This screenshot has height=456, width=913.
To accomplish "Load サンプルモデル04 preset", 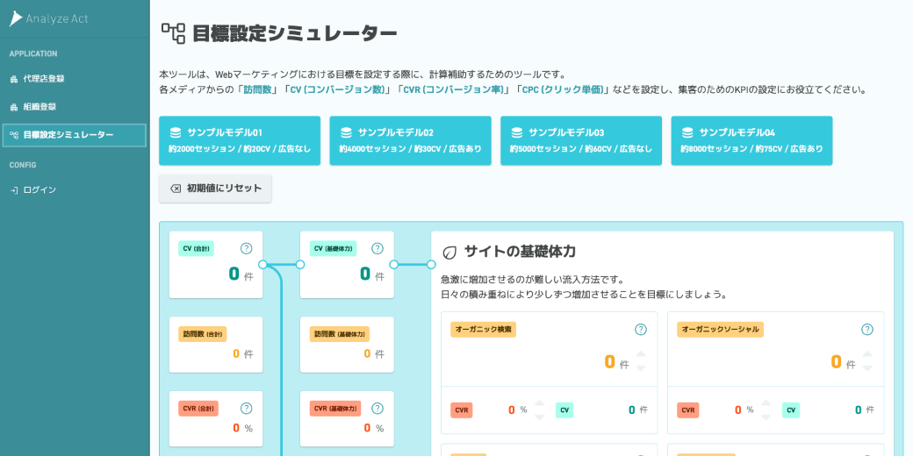I will tap(751, 141).
